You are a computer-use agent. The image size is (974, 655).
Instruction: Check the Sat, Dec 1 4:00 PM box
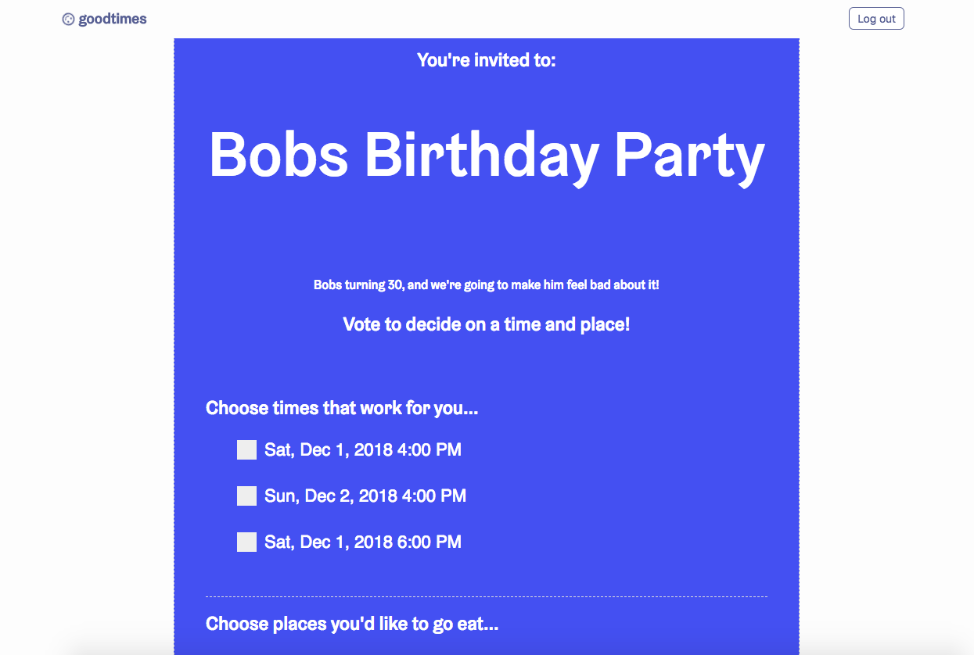coord(246,449)
